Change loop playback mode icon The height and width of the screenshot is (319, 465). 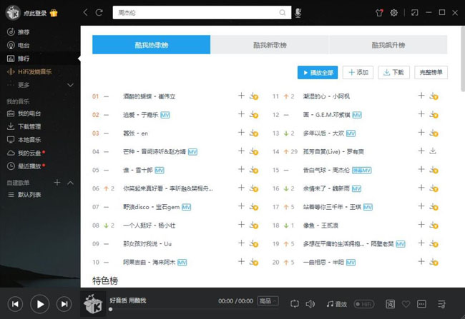(x=295, y=304)
